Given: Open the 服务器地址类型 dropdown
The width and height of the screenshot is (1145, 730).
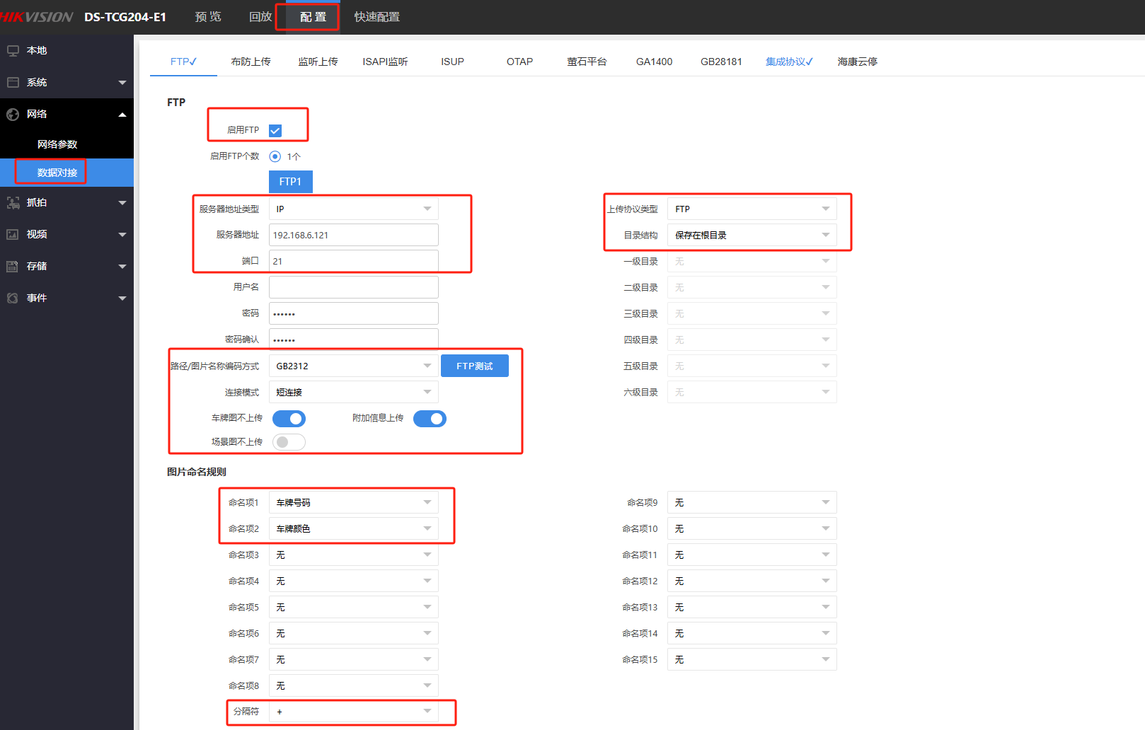Looking at the screenshot, I should tap(353, 209).
